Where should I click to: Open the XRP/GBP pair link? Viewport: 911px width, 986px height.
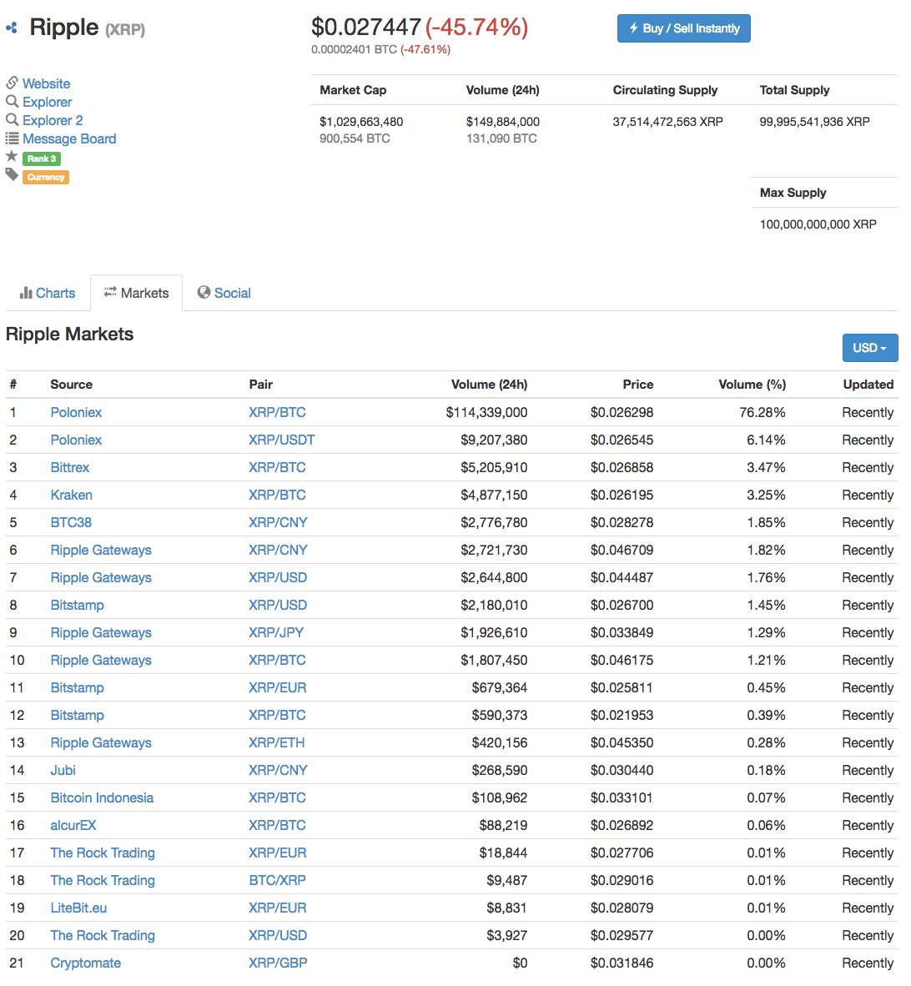278,963
